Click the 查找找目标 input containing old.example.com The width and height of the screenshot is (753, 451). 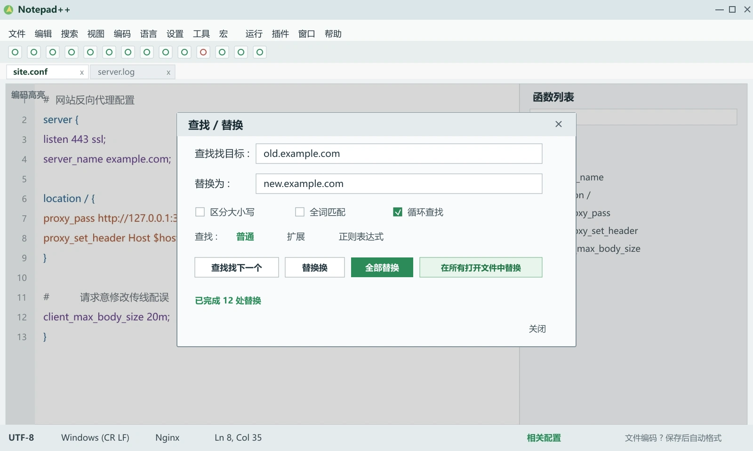(399, 154)
